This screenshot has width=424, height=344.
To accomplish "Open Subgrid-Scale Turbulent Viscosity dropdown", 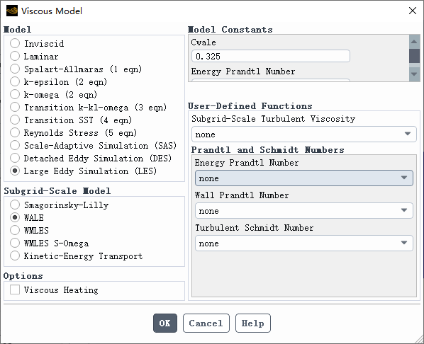I will point(304,134).
